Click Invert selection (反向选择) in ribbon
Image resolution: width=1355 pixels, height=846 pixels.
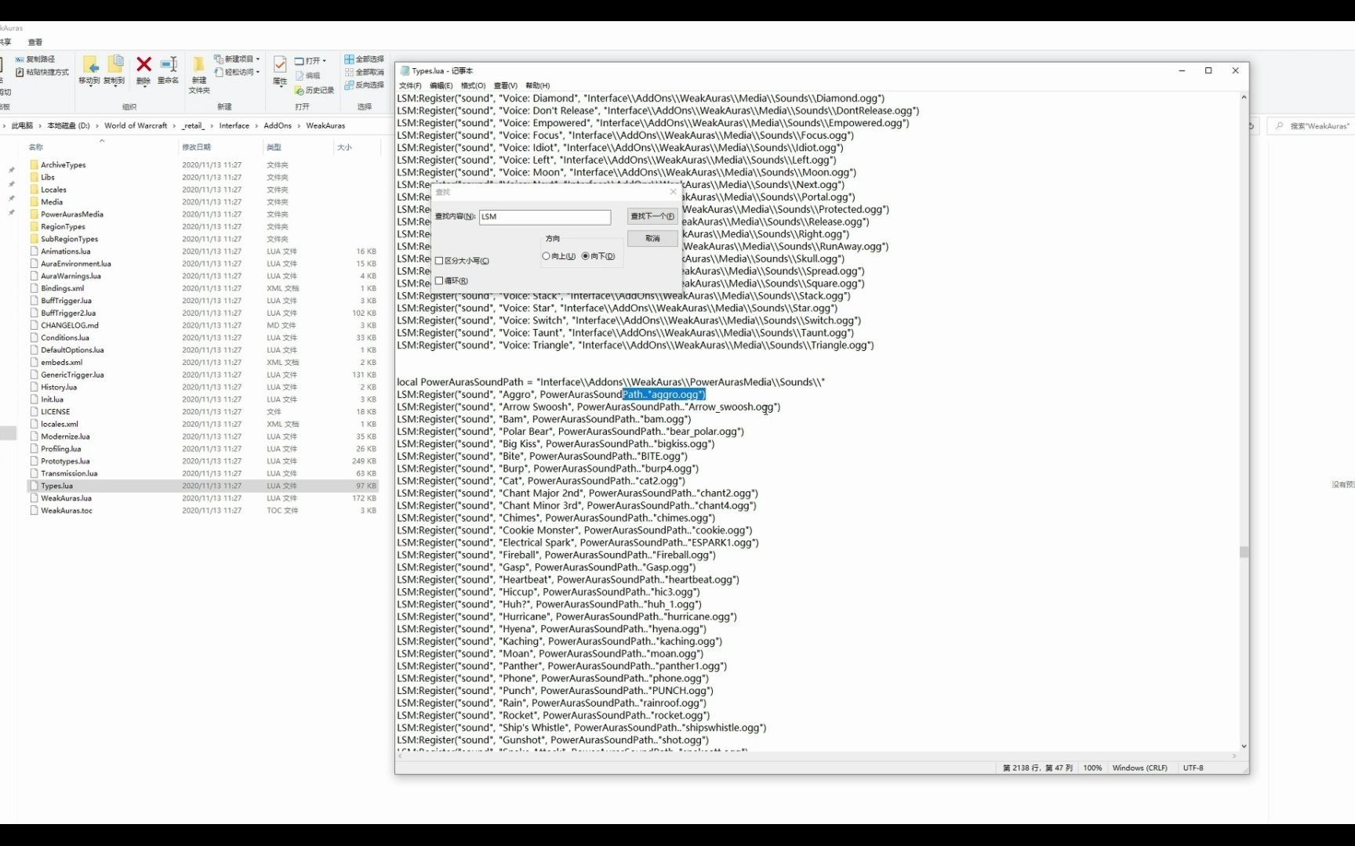tap(365, 85)
